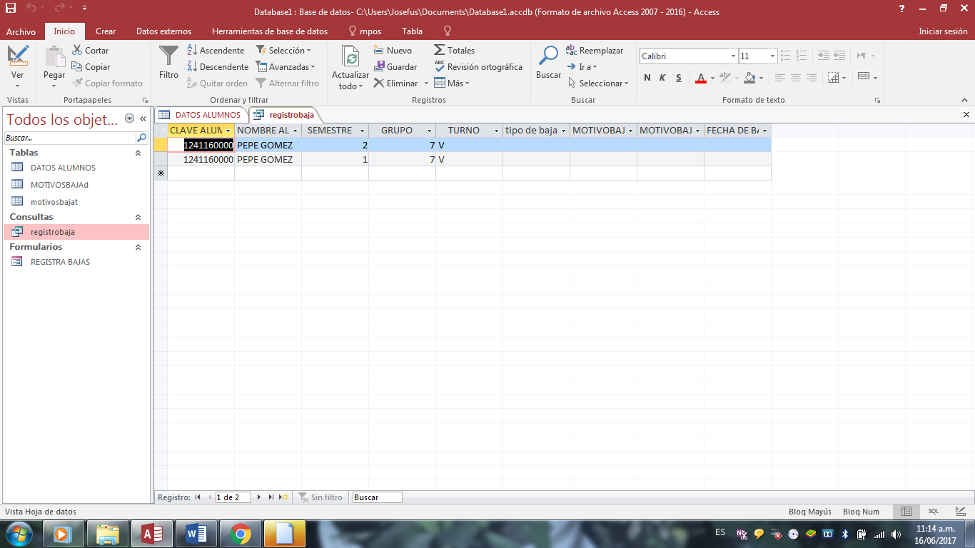Toggle bold N formatting button
Viewport: 975px width, 548px height.
(x=647, y=78)
